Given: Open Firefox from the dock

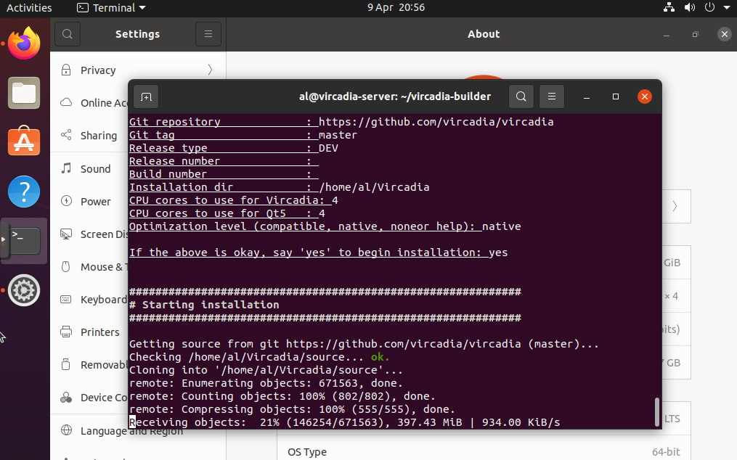Looking at the screenshot, I should 24,44.
